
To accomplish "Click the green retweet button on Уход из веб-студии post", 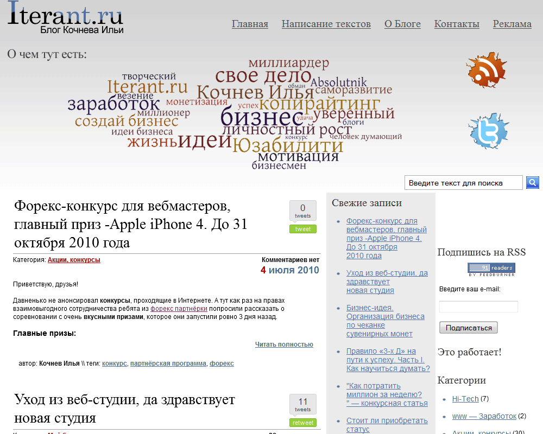I will click(x=302, y=423).
